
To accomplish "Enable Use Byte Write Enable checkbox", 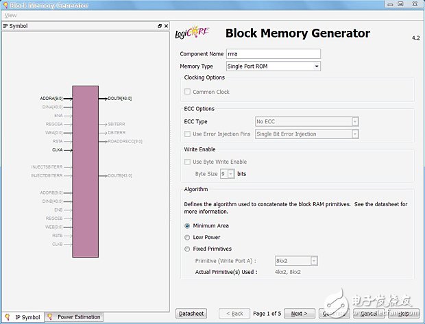I will pos(188,162).
